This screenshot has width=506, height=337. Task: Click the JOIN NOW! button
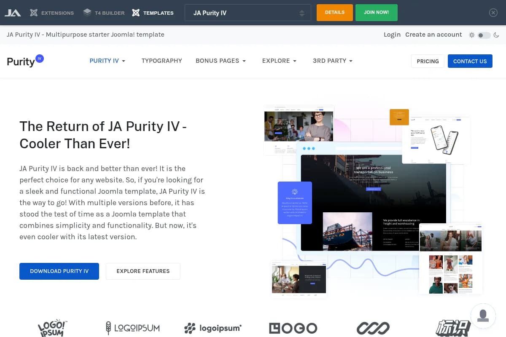(376, 12)
